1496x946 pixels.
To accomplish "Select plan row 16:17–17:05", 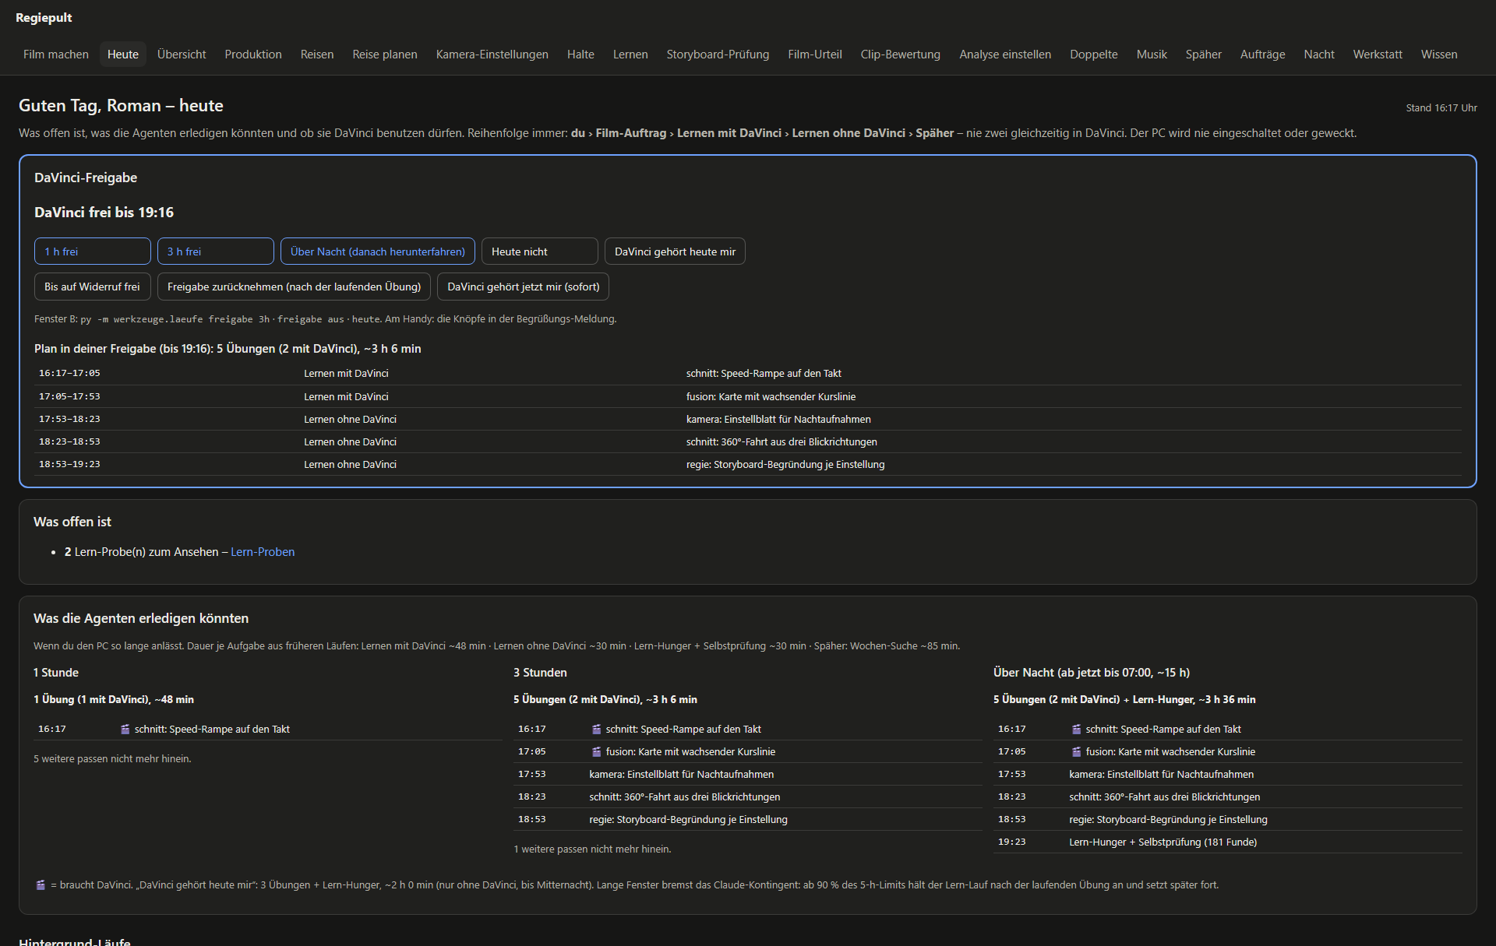I will point(748,374).
